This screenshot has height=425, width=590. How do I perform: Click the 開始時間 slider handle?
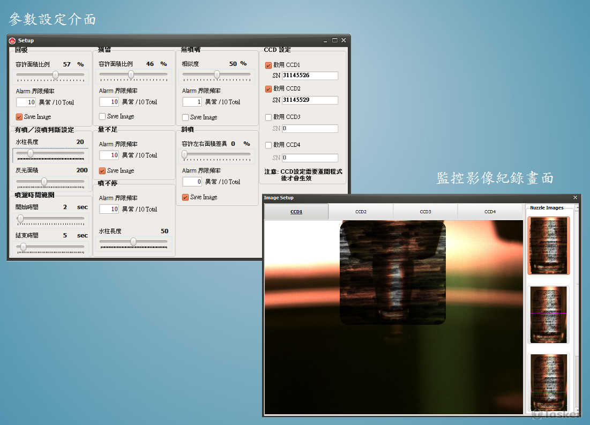[20, 218]
